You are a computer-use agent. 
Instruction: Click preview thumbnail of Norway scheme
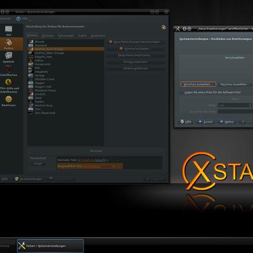[31, 75]
